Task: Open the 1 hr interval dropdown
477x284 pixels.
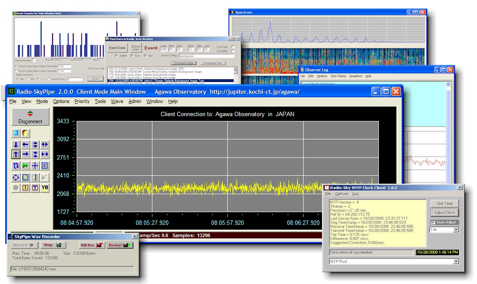Action: click(456, 230)
